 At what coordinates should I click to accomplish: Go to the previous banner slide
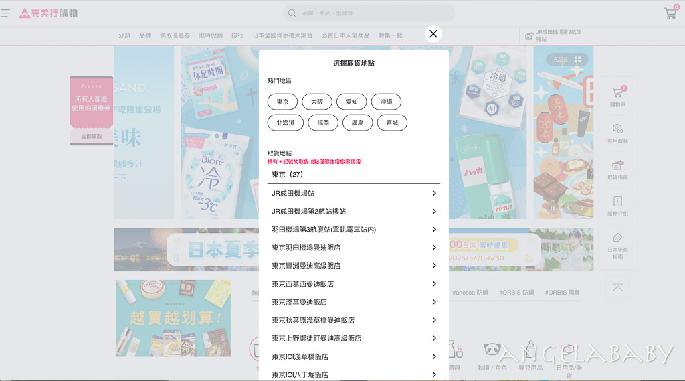pyautogui.click(x=569, y=208)
